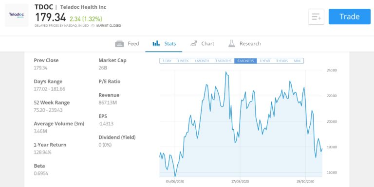Click the chart peak near 240.00
Screen dimensions: 374x187
[225, 72]
